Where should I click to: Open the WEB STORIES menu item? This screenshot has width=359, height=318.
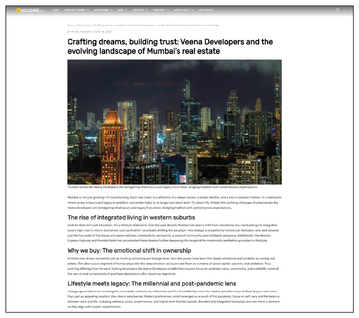tap(206, 10)
